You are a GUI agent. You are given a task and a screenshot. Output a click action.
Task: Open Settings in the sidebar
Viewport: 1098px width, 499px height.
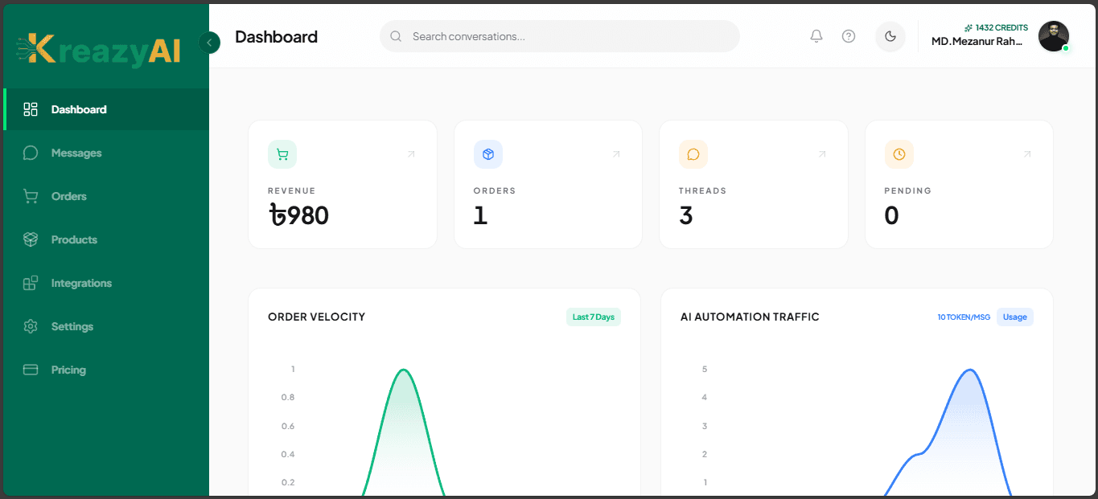click(x=106, y=326)
